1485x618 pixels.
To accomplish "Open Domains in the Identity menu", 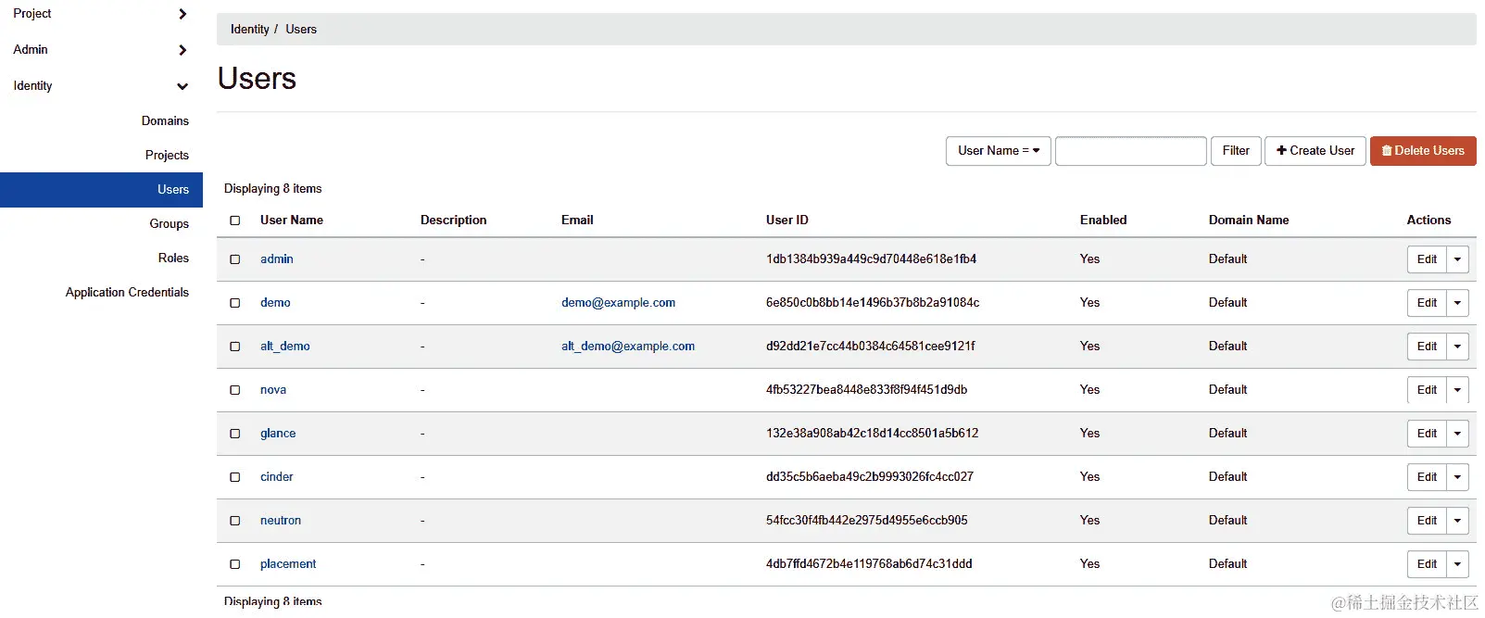I will tap(165, 120).
